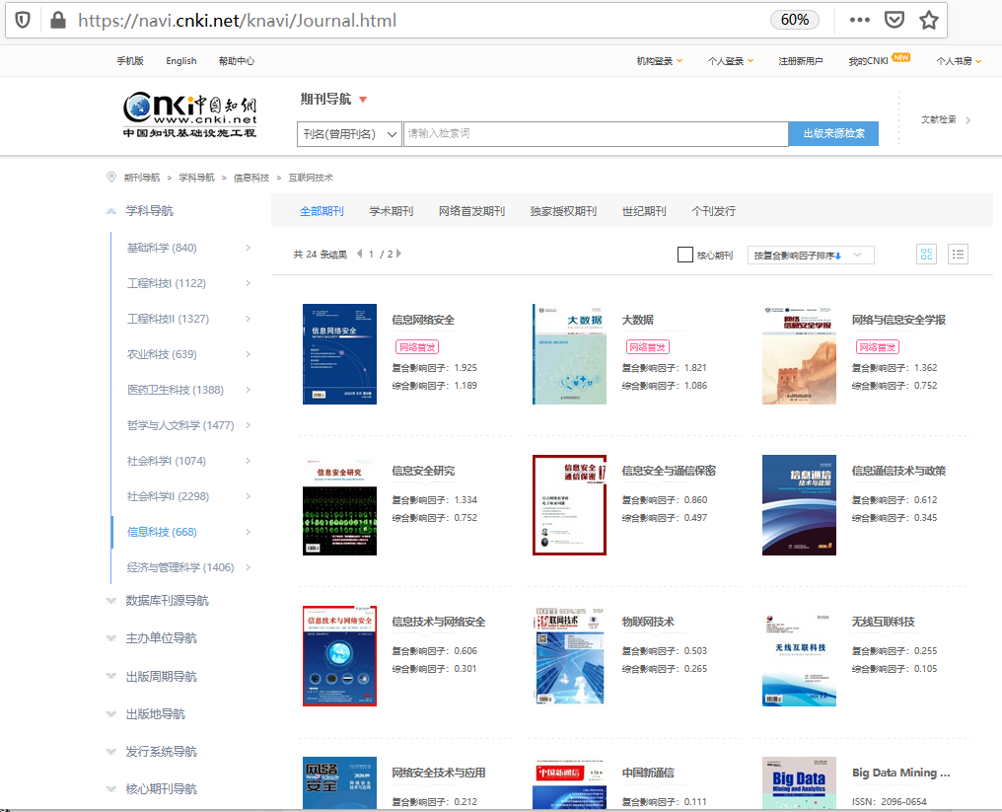1002x812 pixels.
Task: Select the 独家授权期刊 tab
Action: (563, 211)
